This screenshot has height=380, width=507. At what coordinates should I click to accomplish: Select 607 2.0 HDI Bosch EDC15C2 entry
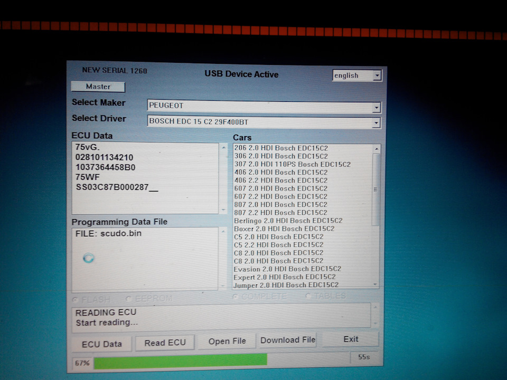pyautogui.click(x=280, y=188)
